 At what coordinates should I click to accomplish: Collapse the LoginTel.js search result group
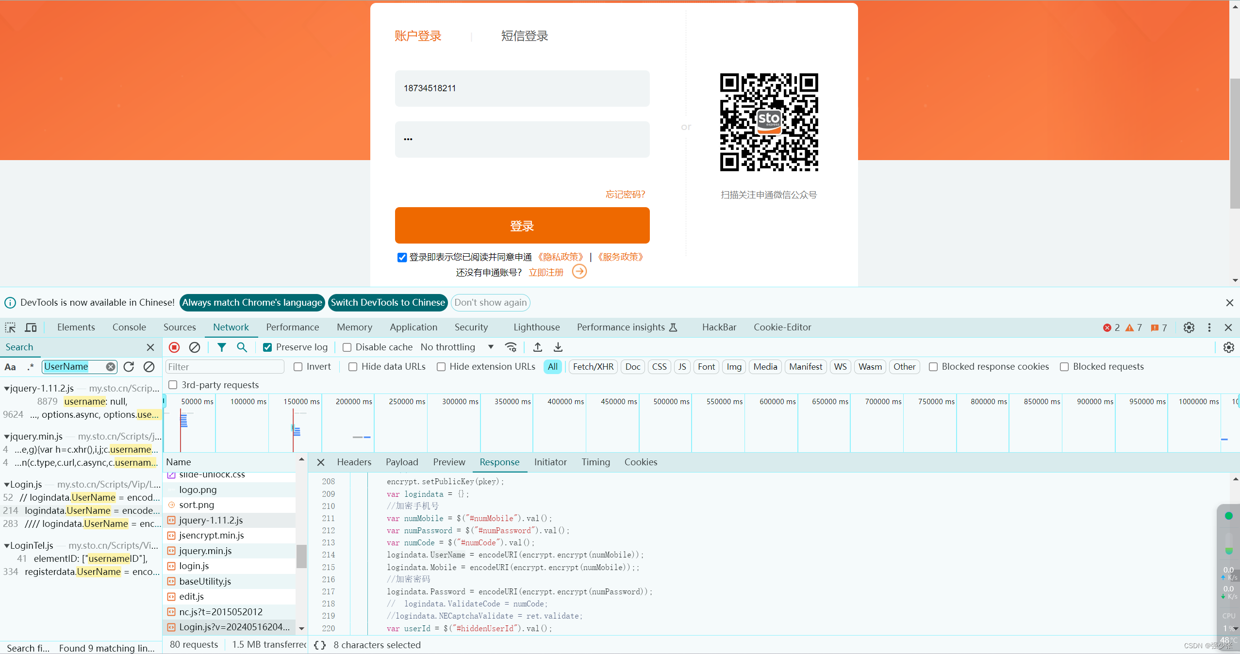7,546
